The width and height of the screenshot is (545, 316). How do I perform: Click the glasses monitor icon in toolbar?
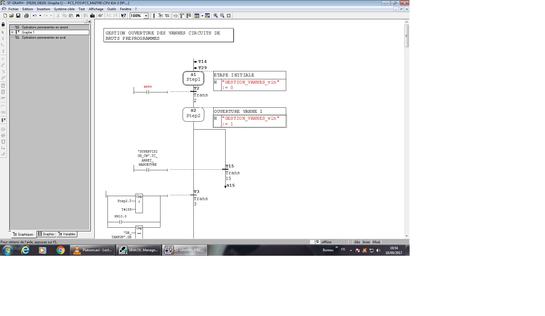[x=100, y=16]
